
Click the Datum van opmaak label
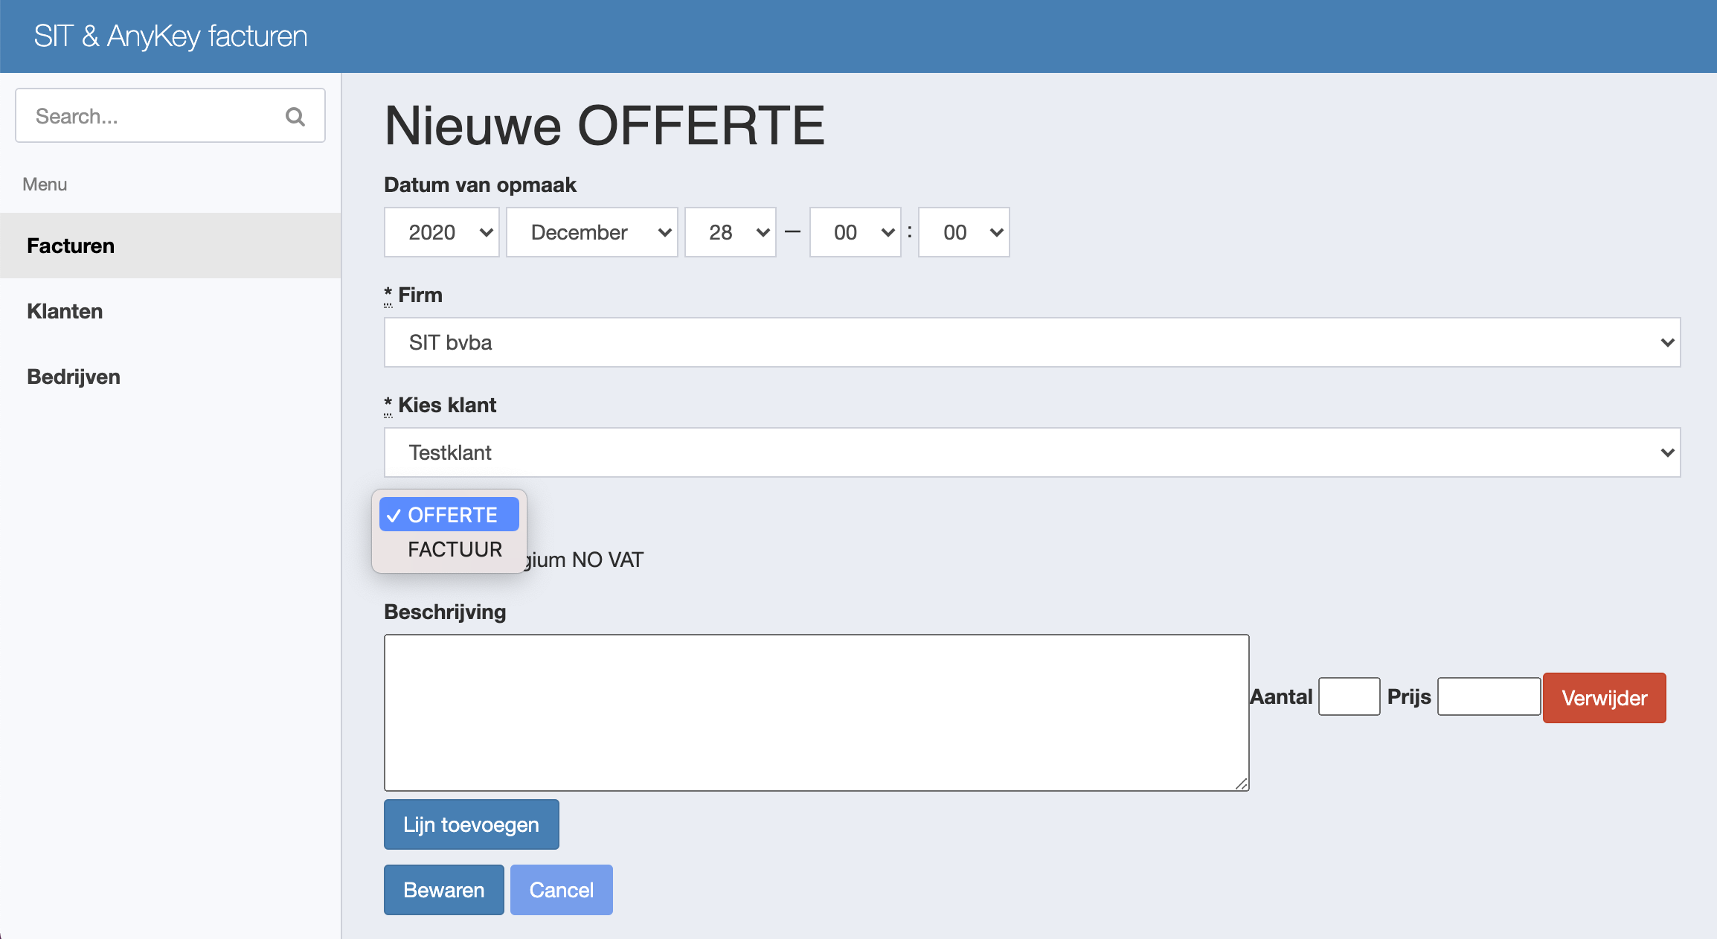[481, 185]
